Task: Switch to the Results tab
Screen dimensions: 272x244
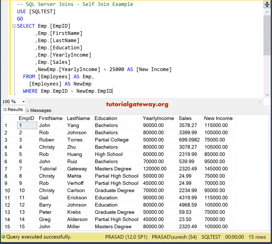Action: (x=15, y=110)
